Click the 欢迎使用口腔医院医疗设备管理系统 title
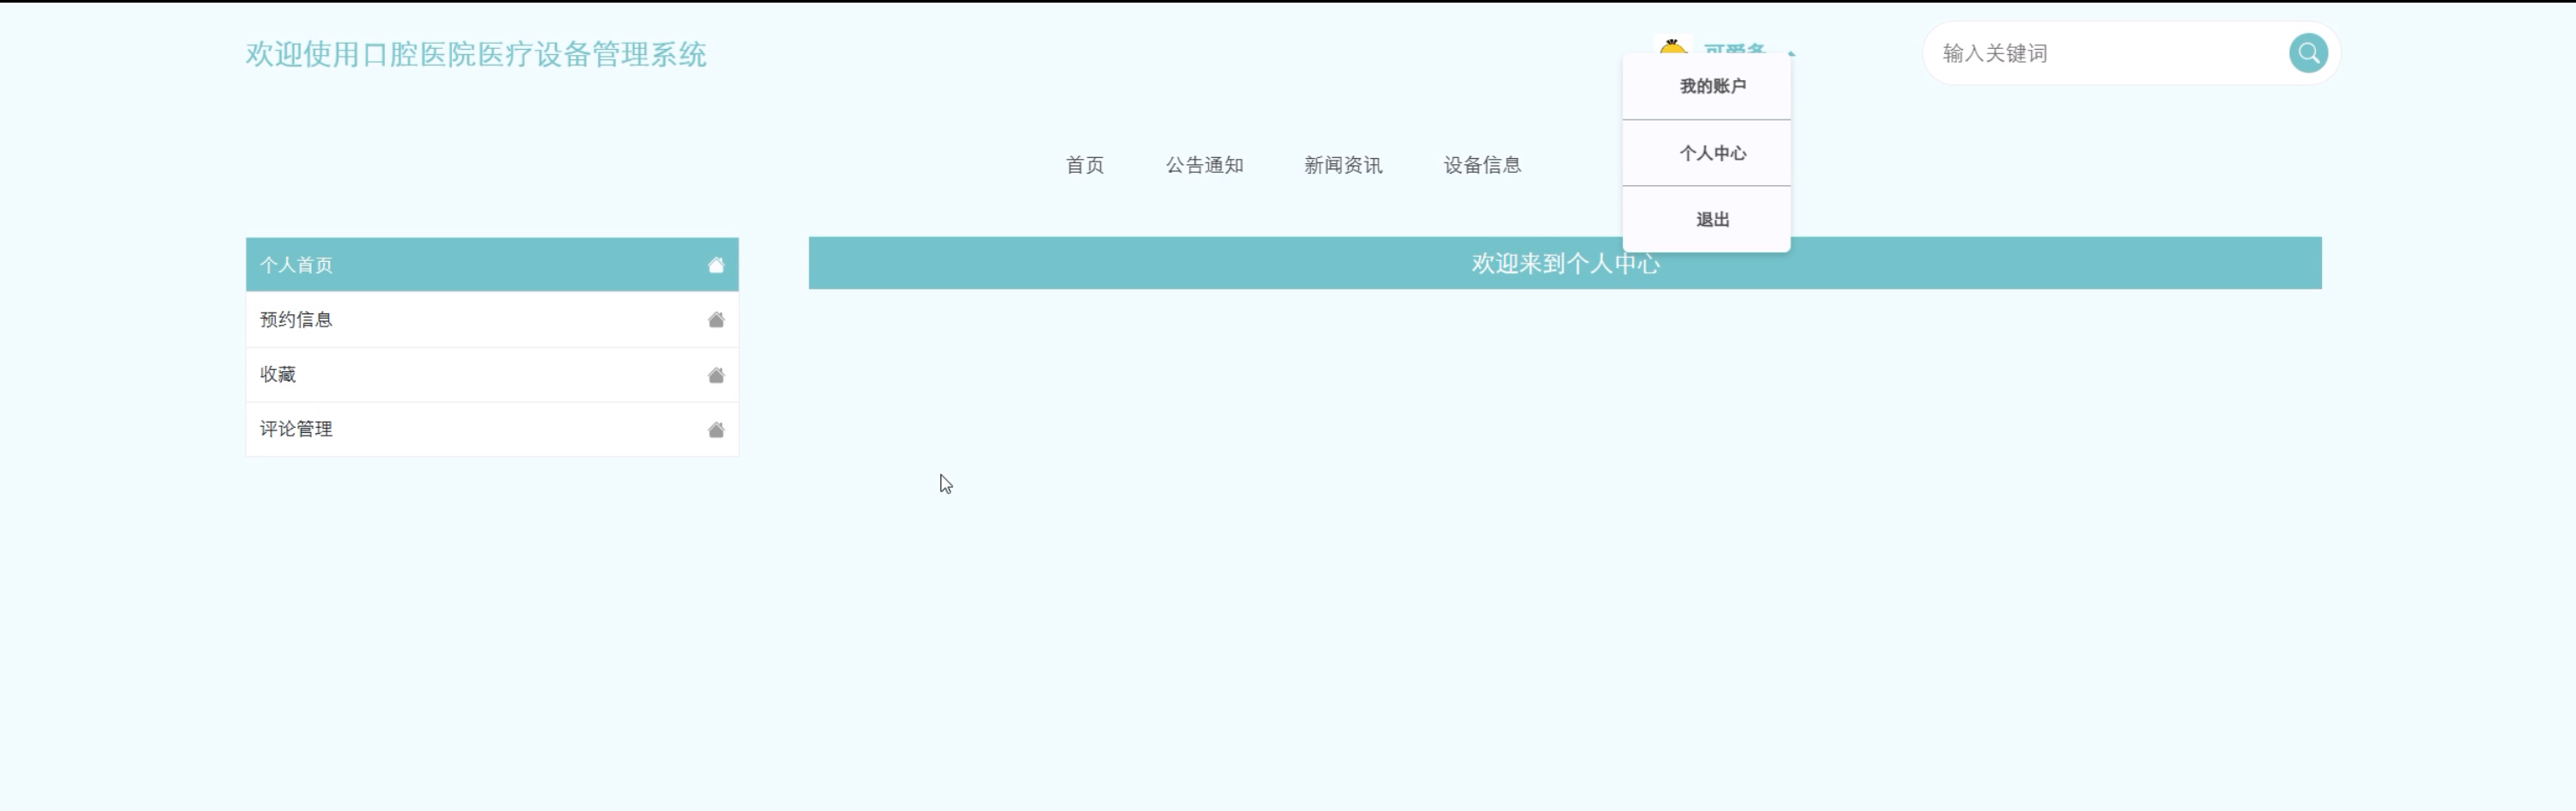The width and height of the screenshot is (2576, 811). click(x=476, y=54)
